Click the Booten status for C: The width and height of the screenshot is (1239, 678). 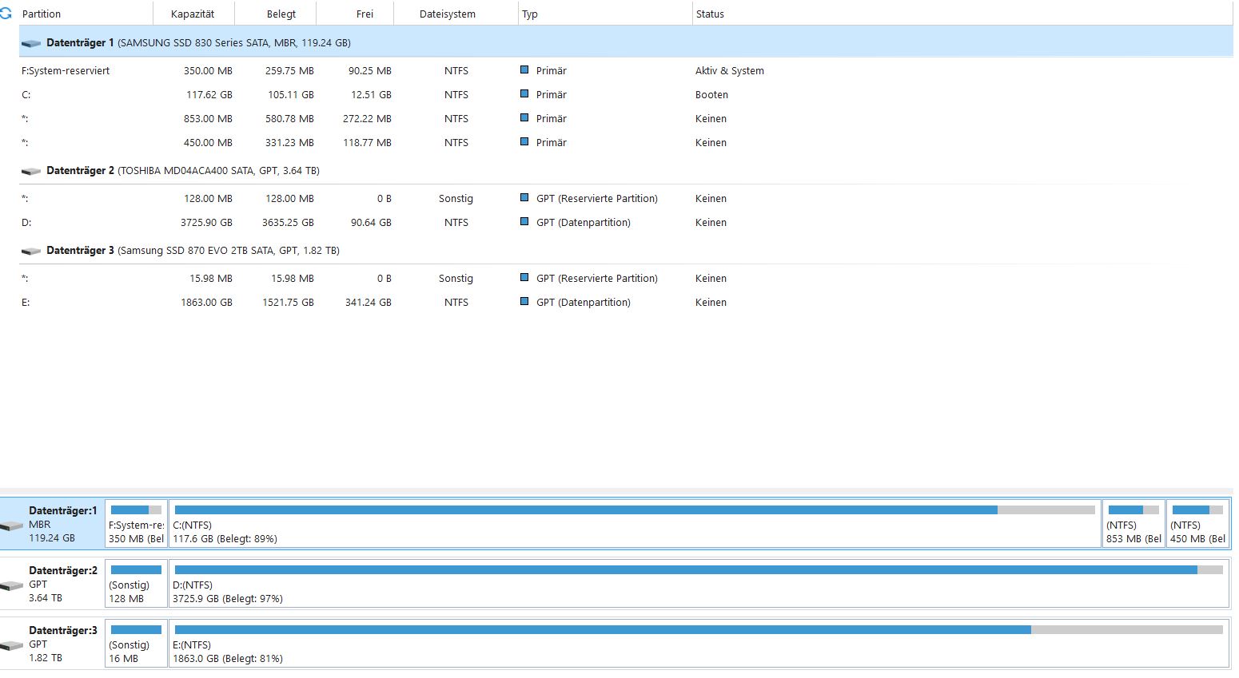[711, 94]
